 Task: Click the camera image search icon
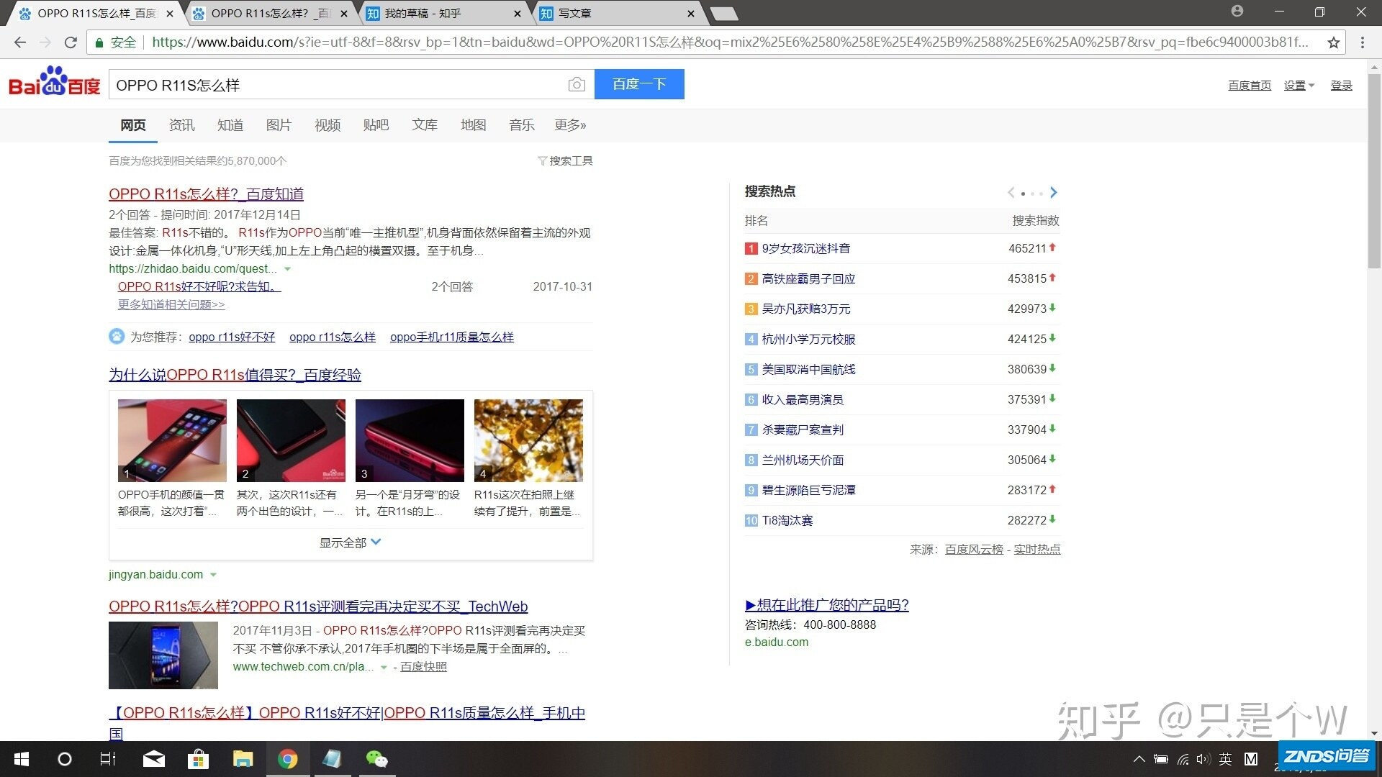coord(577,85)
